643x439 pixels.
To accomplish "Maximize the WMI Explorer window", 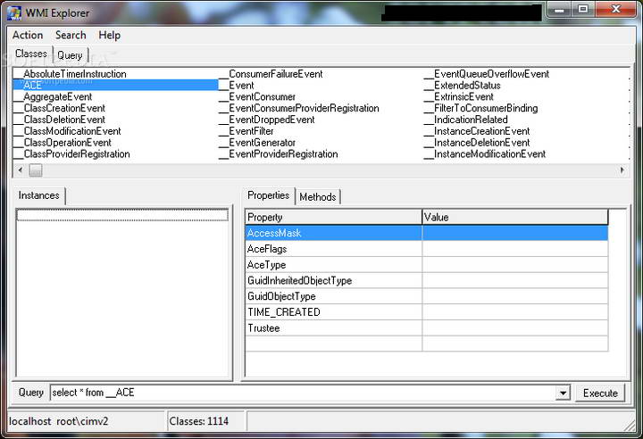I will coord(582,10).
